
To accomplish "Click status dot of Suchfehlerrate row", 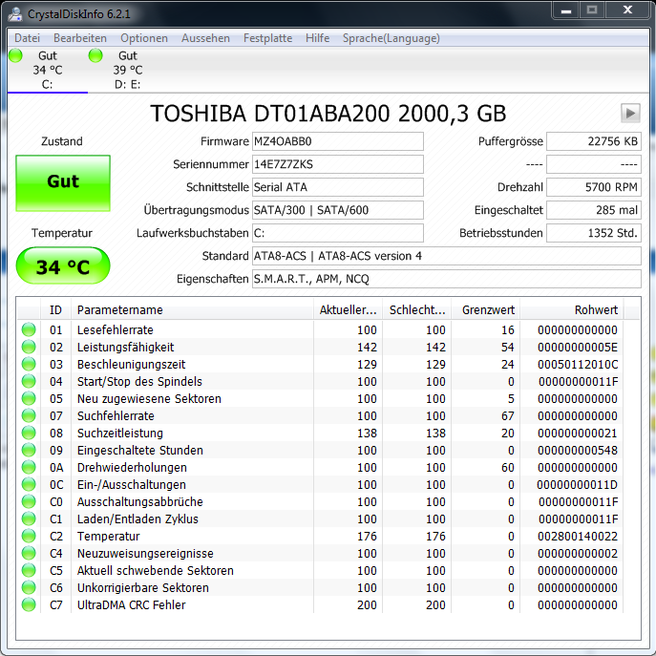I will click(x=29, y=415).
